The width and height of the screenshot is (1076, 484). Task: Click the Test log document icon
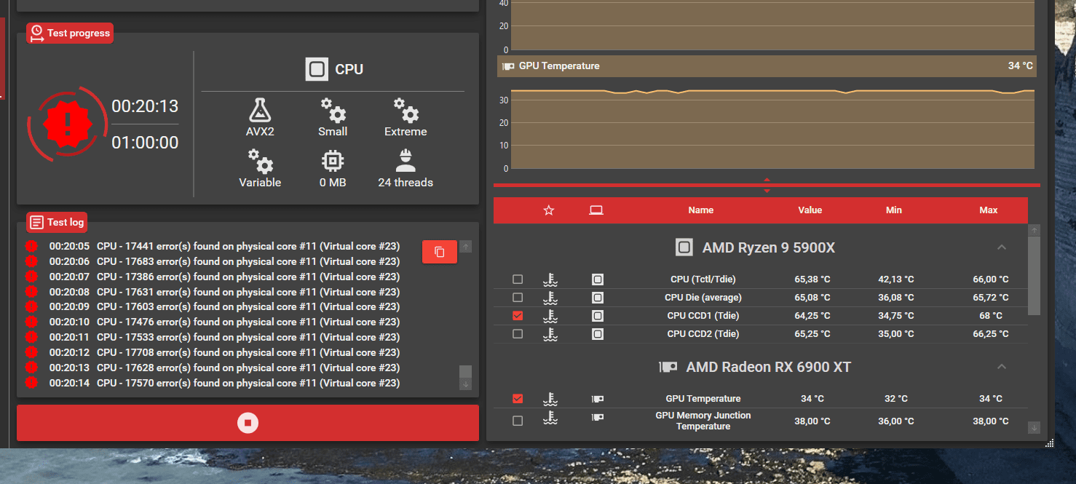pos(37,222)
